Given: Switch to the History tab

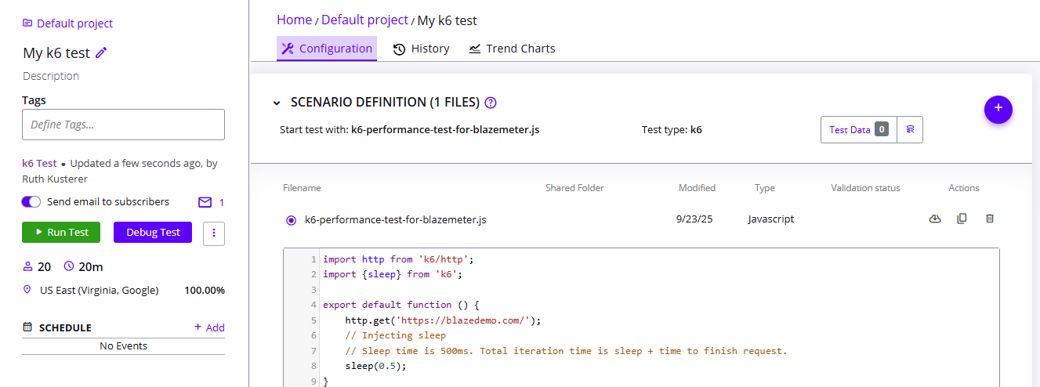Looking at the screenshot, I should coord(422,49).
